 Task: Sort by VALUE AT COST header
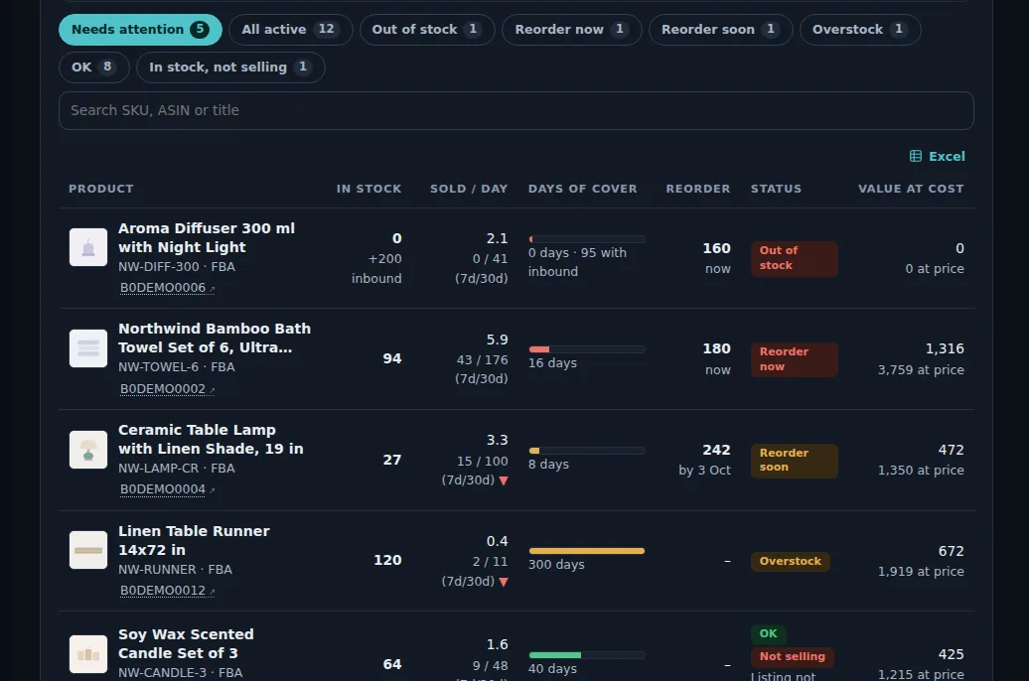point(911,189)
